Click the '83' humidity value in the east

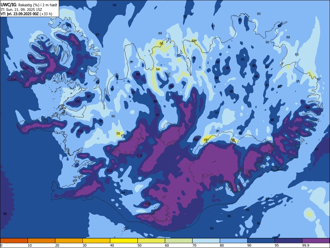(297, 55)
